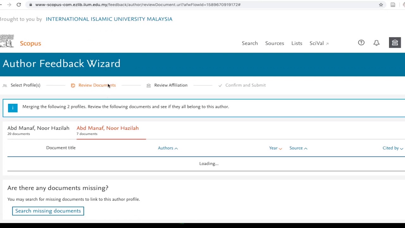Click the 'Merging the following 2 profiles' message
The image size is (405, 228).
[x=126, y=107]
